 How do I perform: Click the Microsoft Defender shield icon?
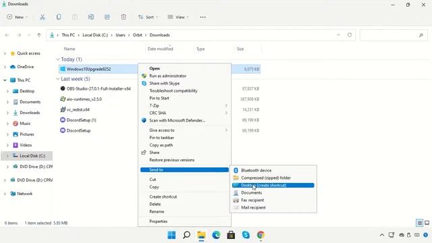[x=144, y=120]
